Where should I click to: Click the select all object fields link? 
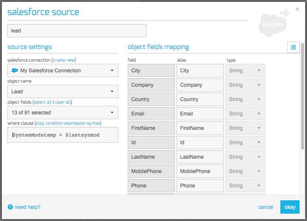point(43,102)
